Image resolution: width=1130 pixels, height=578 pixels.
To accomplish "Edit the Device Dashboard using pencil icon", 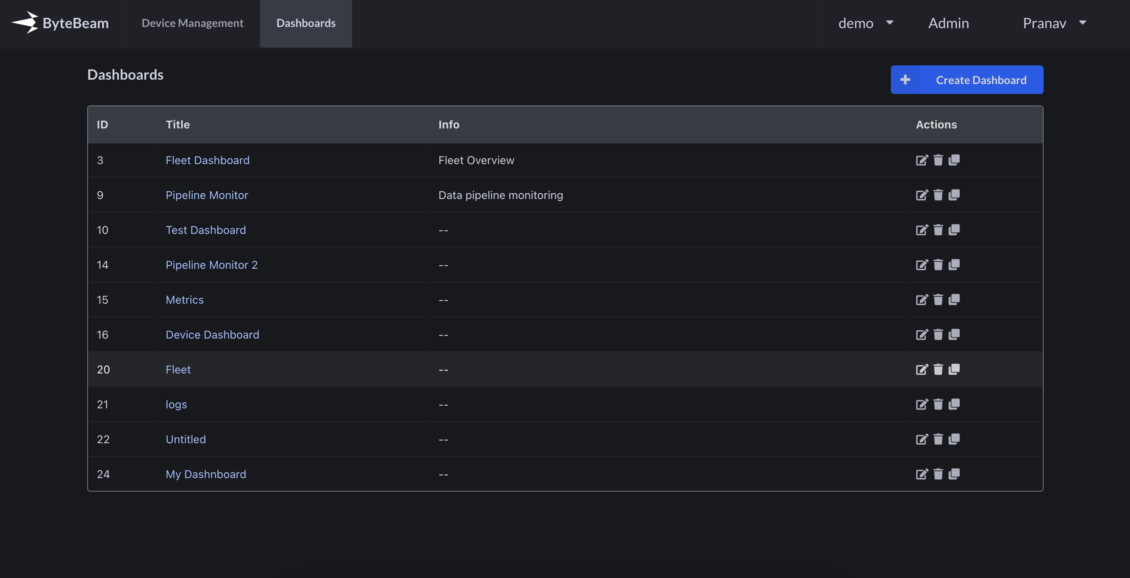I will coord(921,335).
